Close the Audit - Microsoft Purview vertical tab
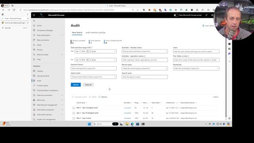The image size is (254, 143). 28,19
